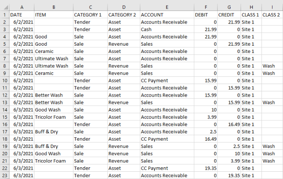Select row 23 header
Screen dimensions: 283x179
coord(4,175)
